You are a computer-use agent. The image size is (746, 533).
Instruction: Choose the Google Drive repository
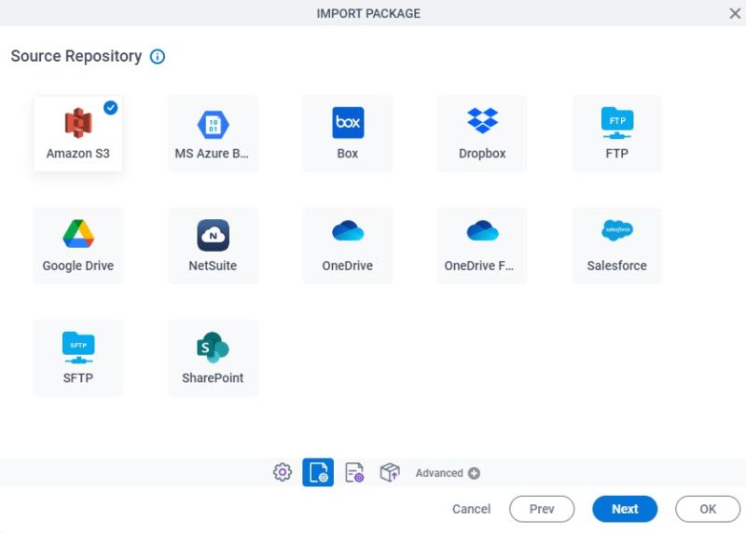click(x=78, y=246)
